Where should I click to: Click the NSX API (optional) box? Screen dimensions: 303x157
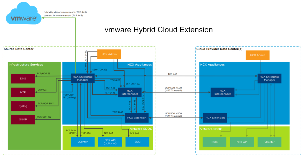pos(110,142)
